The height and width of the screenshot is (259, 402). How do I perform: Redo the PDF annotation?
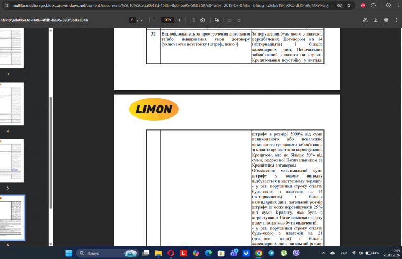(239, 20)
